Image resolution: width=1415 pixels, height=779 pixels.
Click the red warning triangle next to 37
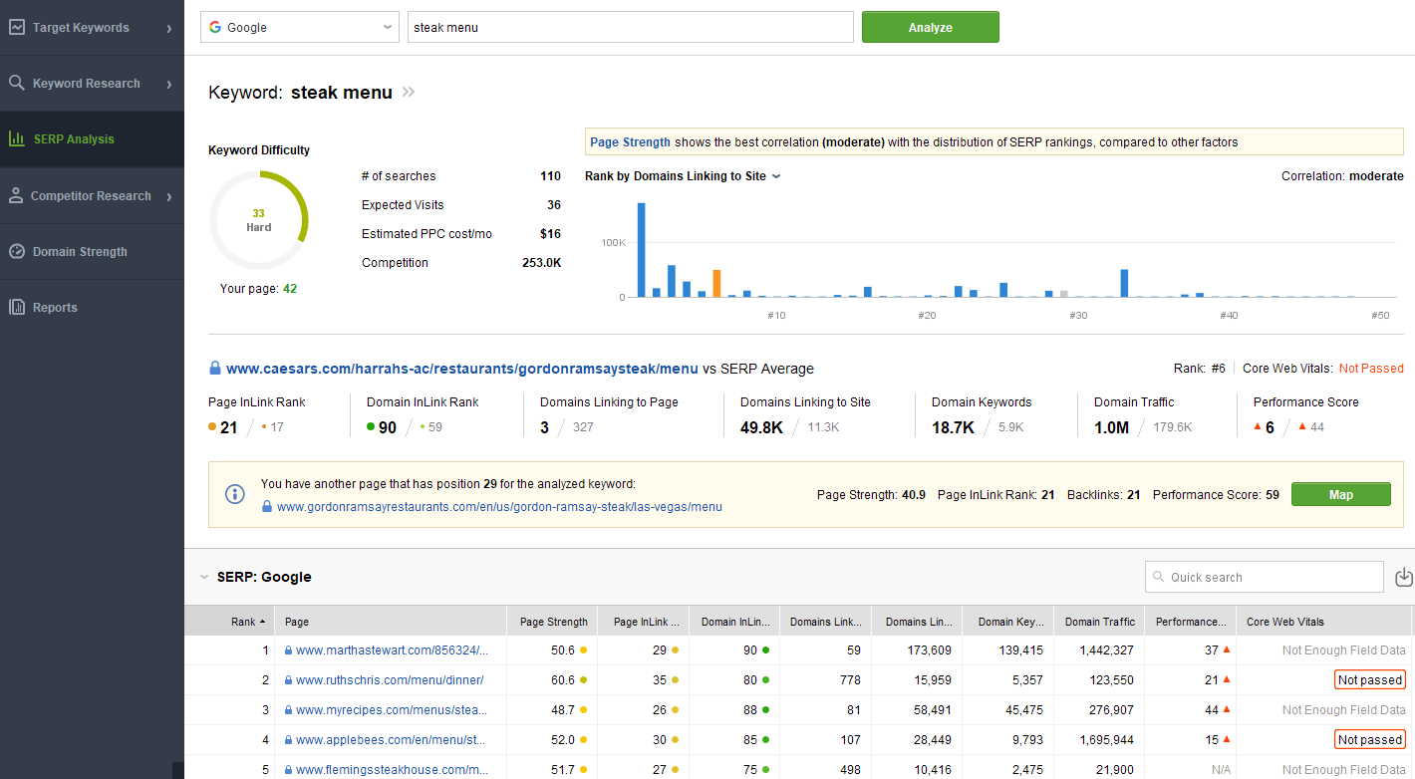click(x=1227, y=649)
